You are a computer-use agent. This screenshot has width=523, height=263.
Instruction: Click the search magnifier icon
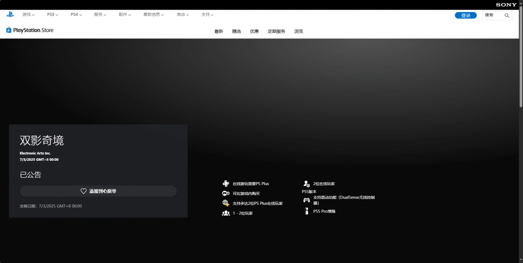click(507, 15)
